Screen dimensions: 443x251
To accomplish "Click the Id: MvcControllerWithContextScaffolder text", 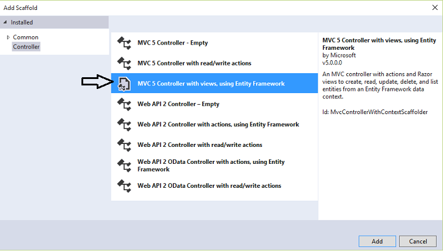I will pyautogui.click(x=375, y=112).
